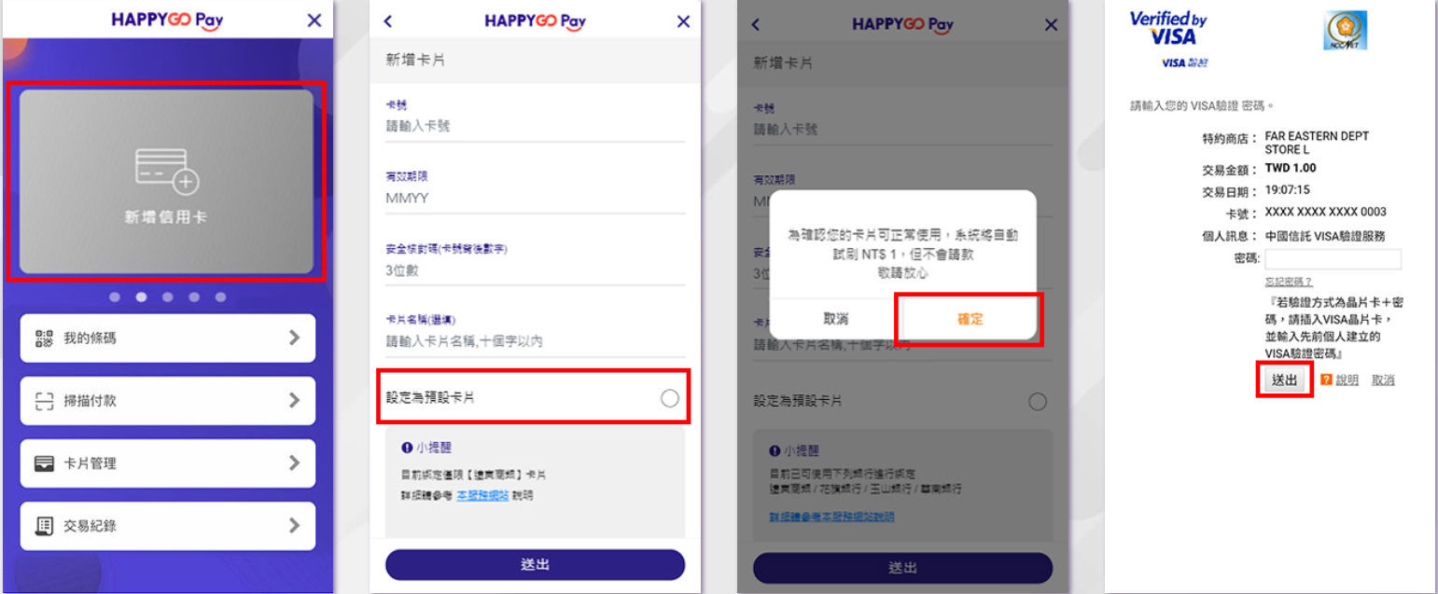This screenshot has height=594, width=1438.
Task: Tap back arrow on the dimmed dialog screen
Action: click(756, 24)
